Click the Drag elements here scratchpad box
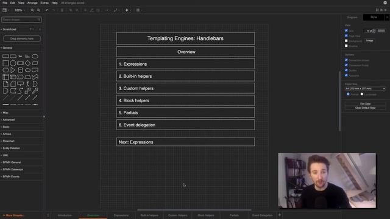 (x=22, y=39)
